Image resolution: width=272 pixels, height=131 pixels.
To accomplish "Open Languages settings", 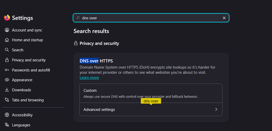I will [x=21, y=125].
